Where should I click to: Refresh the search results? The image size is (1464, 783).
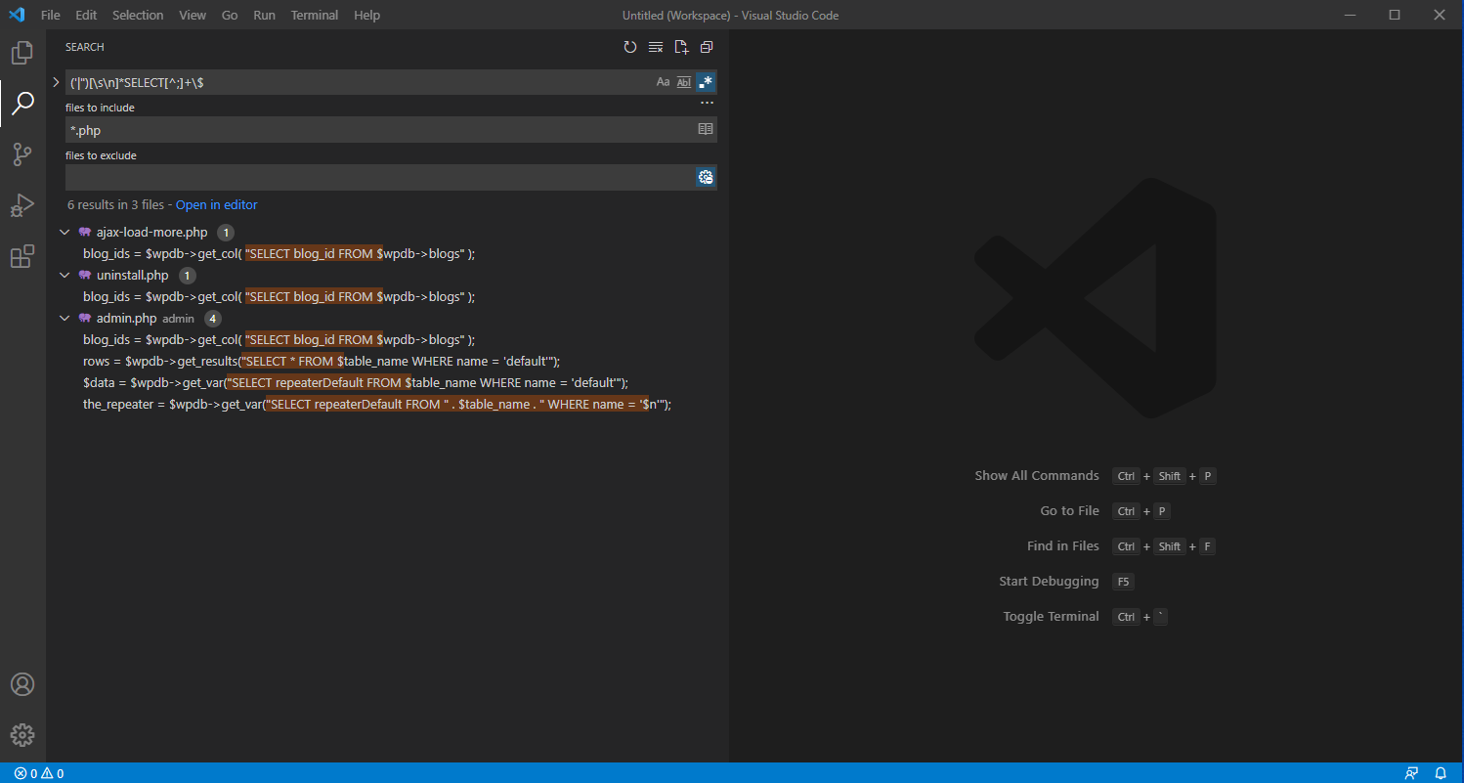pos(630,47)
